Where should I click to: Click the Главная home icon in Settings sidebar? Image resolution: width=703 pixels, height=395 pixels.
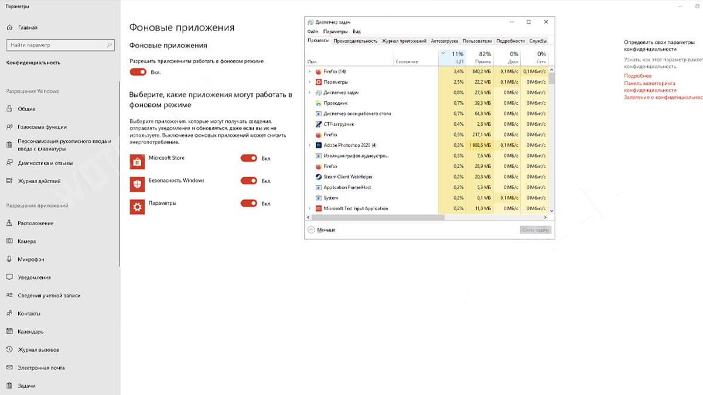point(9,28)
